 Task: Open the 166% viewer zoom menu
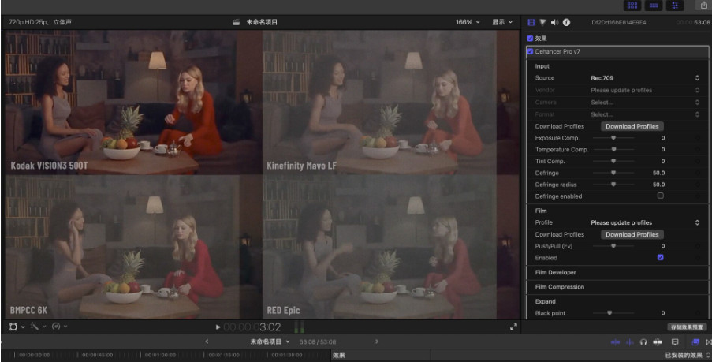(468, 22)
